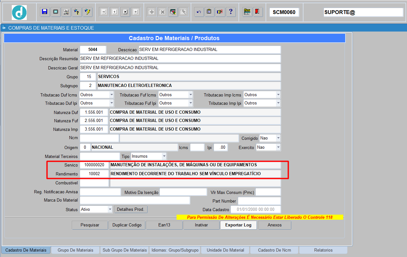This screenshot has width=407, height=257.
Task: Switch to Relatorios tab
Action: pyautogui.click(x=323, y=250)
